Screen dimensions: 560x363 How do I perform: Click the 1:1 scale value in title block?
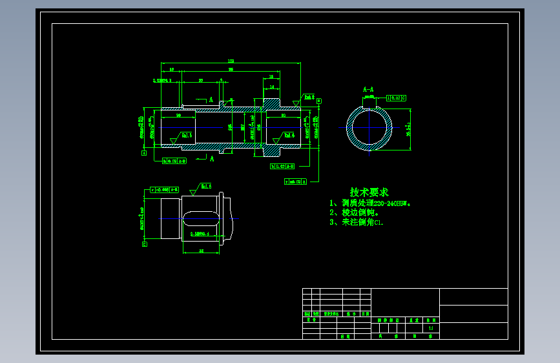coord(431,328)
